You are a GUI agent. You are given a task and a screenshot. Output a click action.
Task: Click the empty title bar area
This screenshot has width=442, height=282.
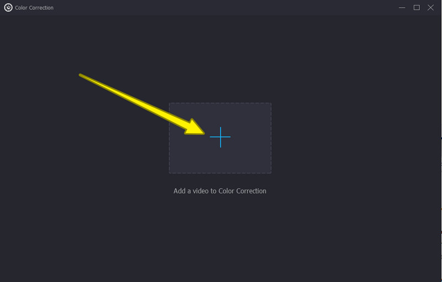coord(225,8)
